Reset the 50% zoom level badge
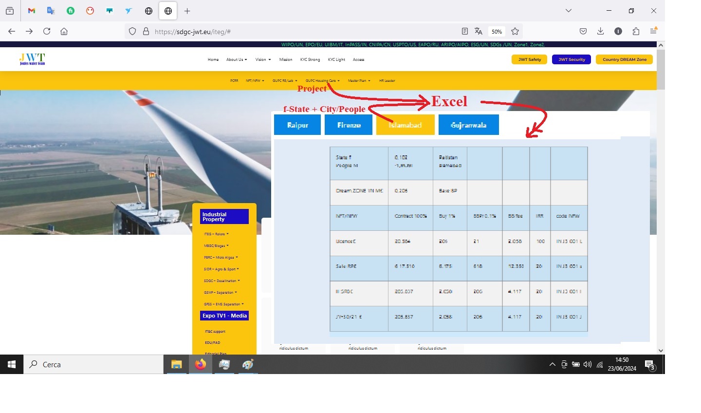This screenshot has height=413, width=701. click(x=497, y=31)
